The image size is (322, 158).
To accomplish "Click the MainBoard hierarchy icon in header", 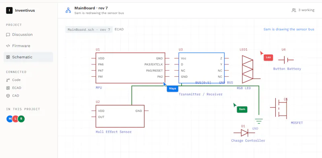I will click(x=68, y=10).
